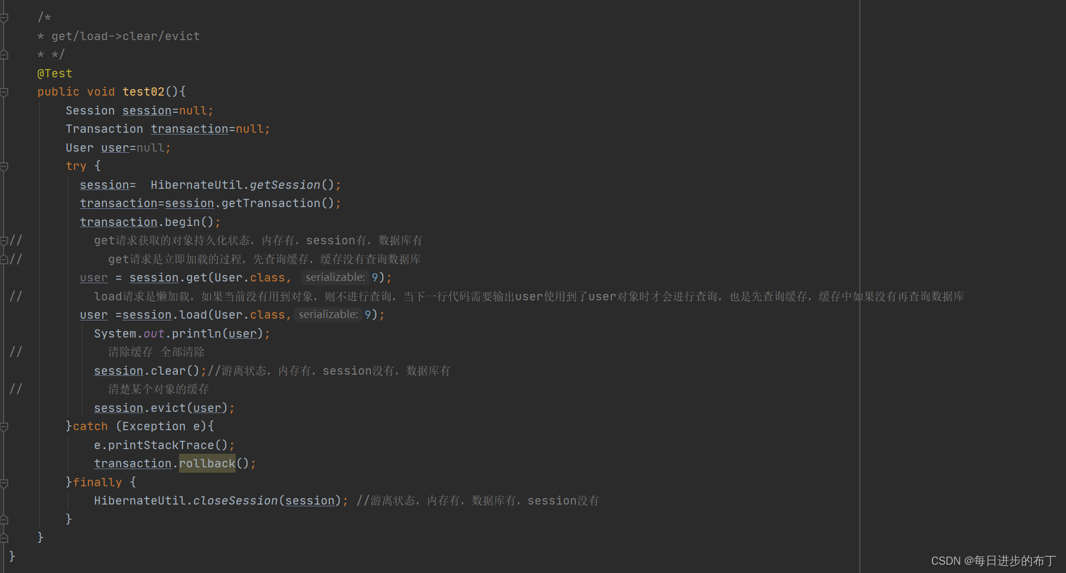This screenshot has width=1066, height=573.
Task: Click the number 9 in session.load call
Action: [x=367, y=315]
